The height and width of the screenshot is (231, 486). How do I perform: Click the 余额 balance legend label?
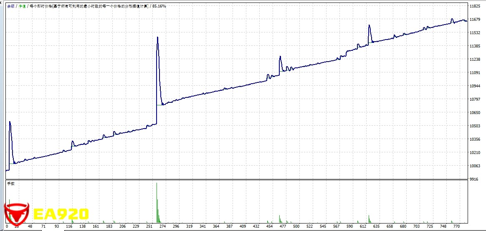coord(10,6)
